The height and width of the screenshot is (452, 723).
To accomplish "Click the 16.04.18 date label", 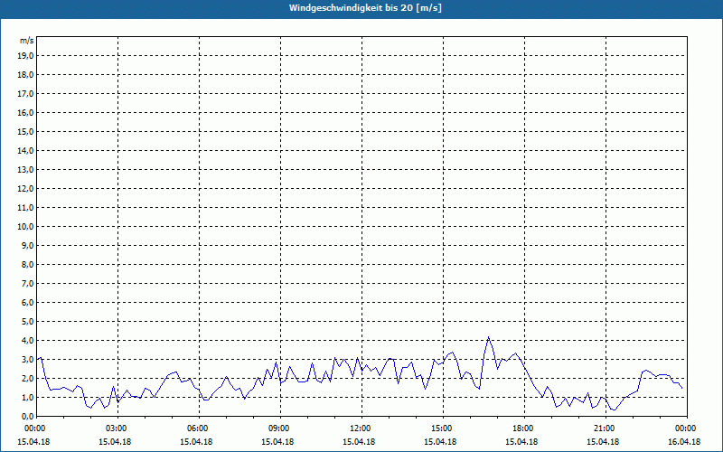I will 684,441.
